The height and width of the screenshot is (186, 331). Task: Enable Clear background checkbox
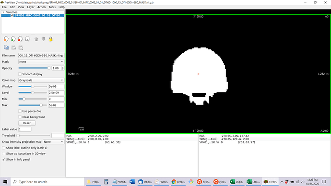pyautogui.click(x=20, y=117)
